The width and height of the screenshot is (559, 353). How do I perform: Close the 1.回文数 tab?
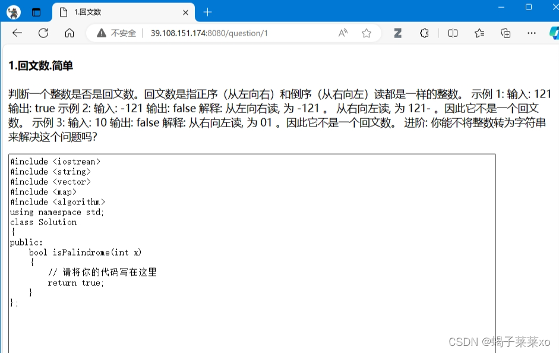pos(186,11)
